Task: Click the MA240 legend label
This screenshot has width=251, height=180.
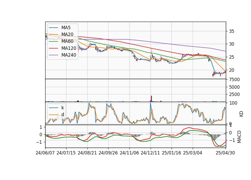Action: (x=69, y=55)
